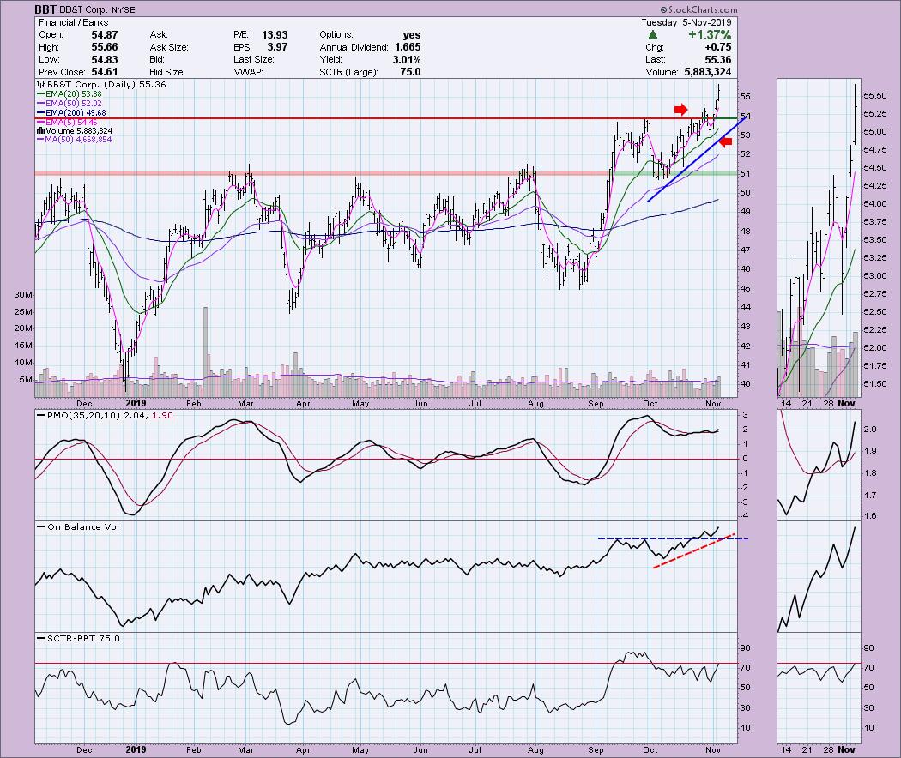Select the Financial / Banks sector label
This screenshot has height=758, width=901.
click(x=74, y=22)
